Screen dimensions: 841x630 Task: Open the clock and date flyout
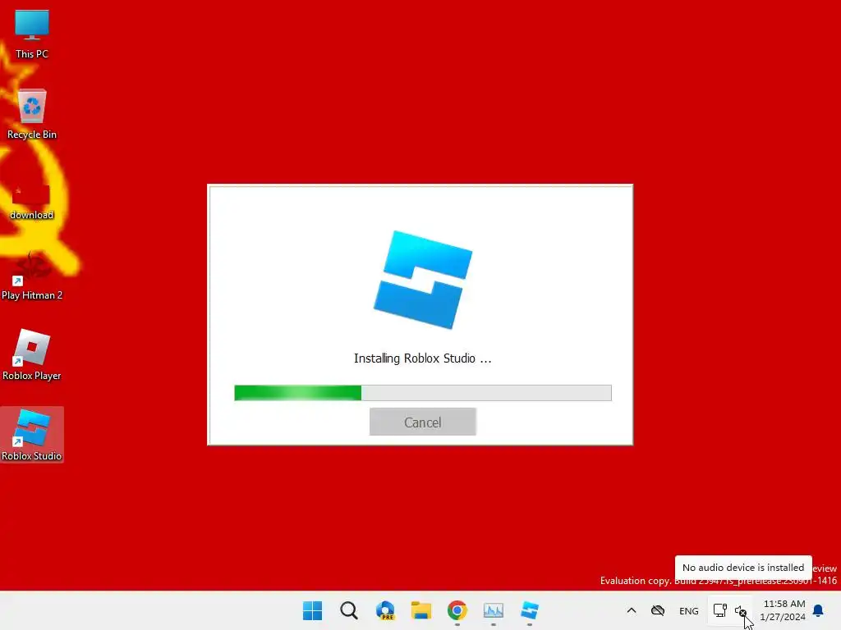click(x=783, y=610)
